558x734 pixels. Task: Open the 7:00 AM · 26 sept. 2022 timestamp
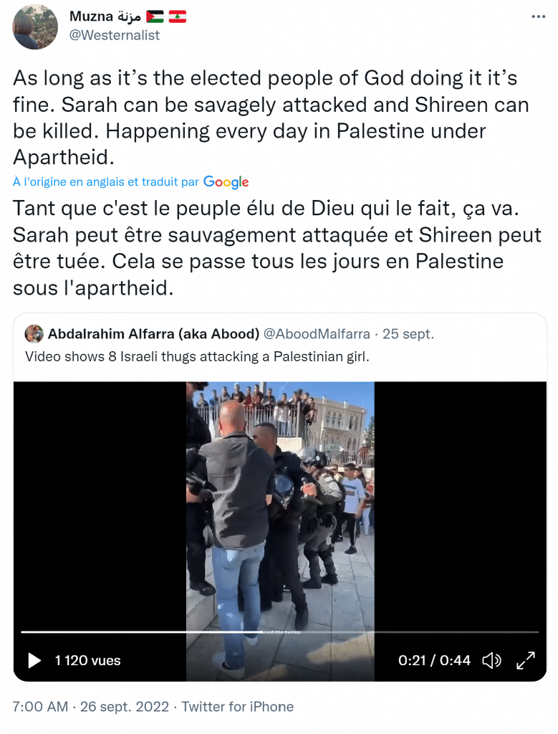coord(91,706)
